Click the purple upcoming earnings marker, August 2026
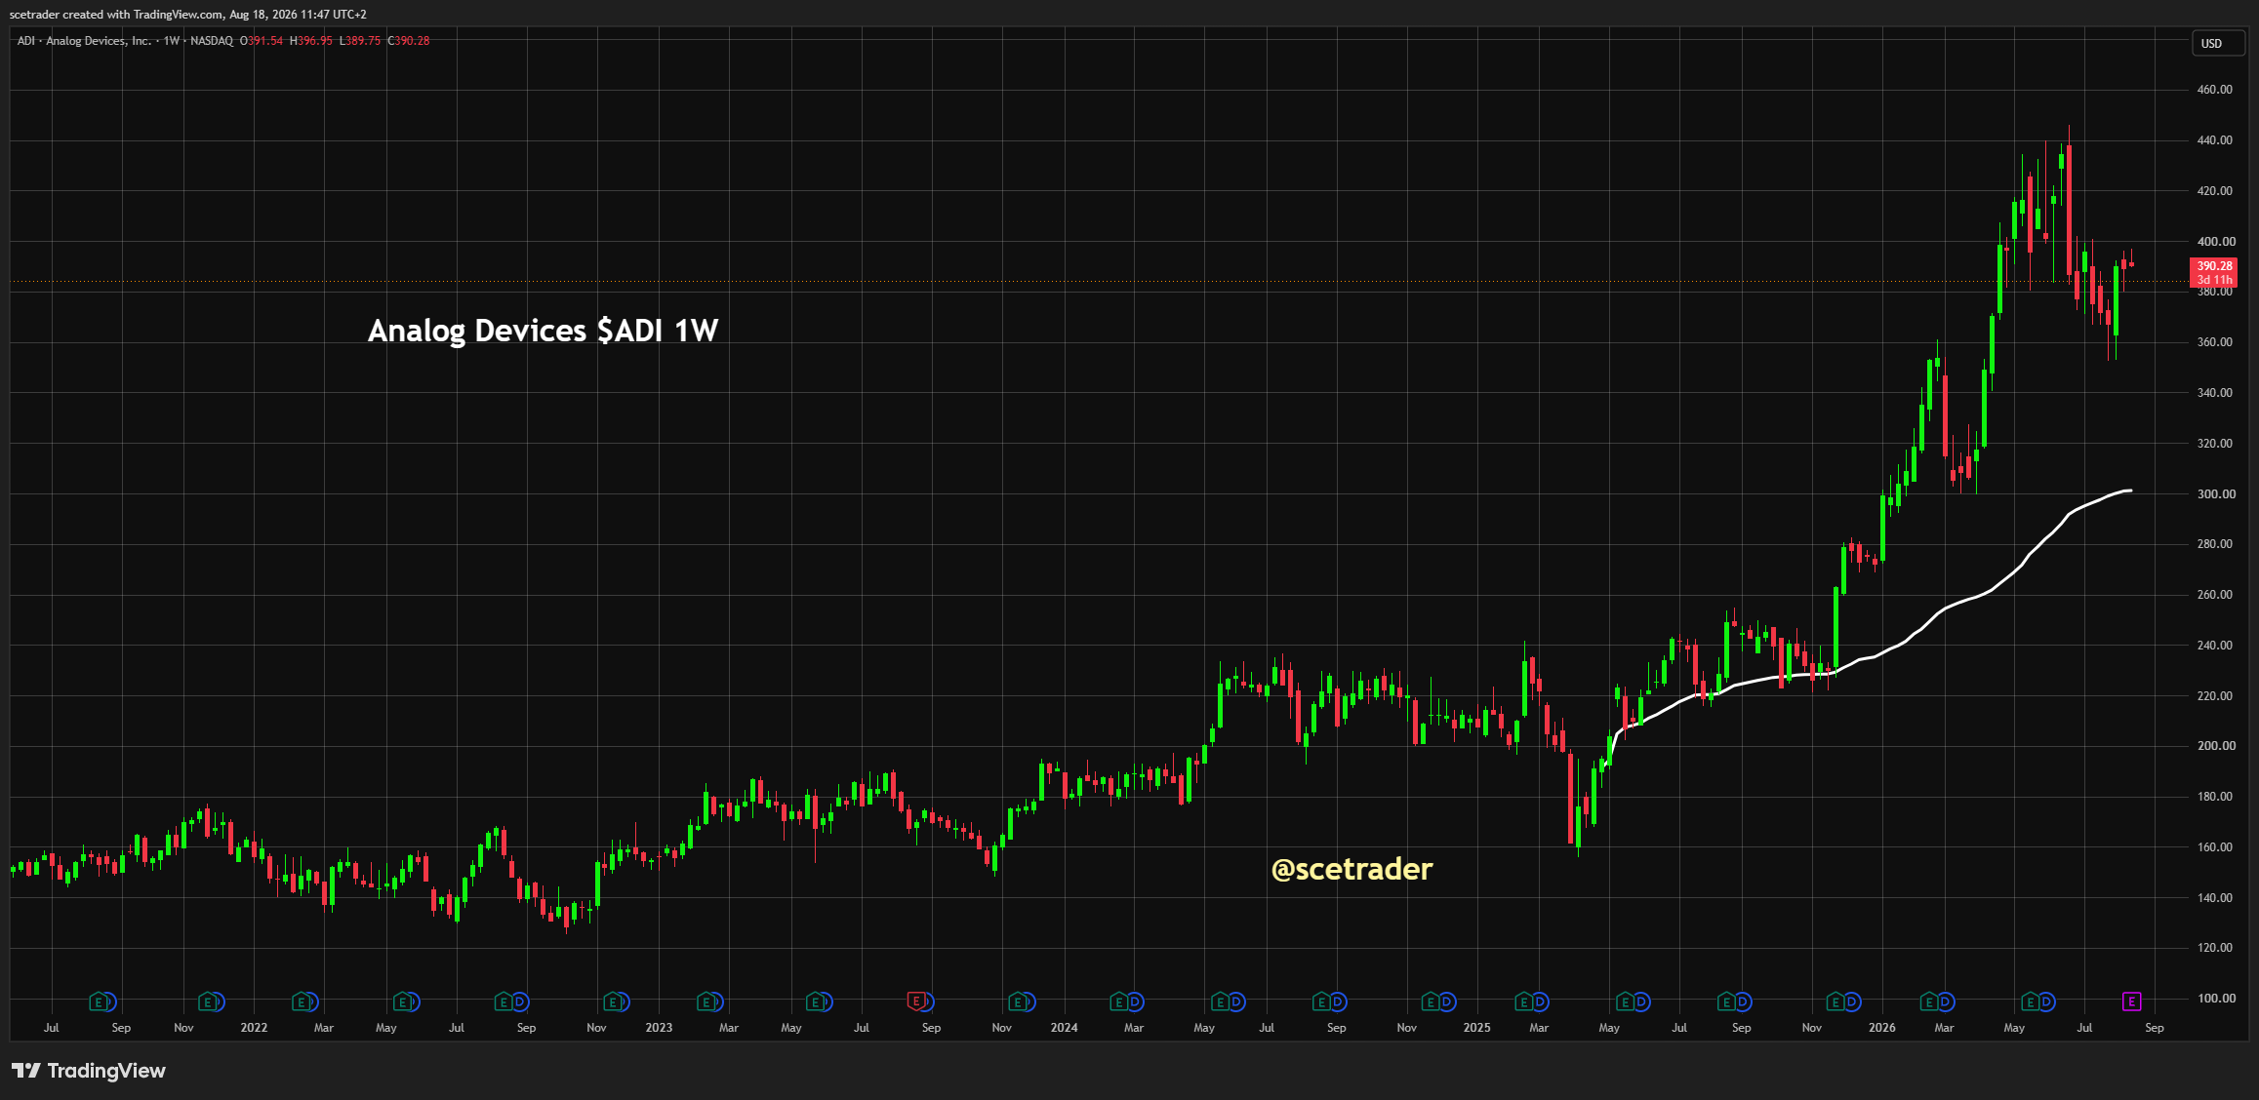2259x1100 pixels. 2131,1002
